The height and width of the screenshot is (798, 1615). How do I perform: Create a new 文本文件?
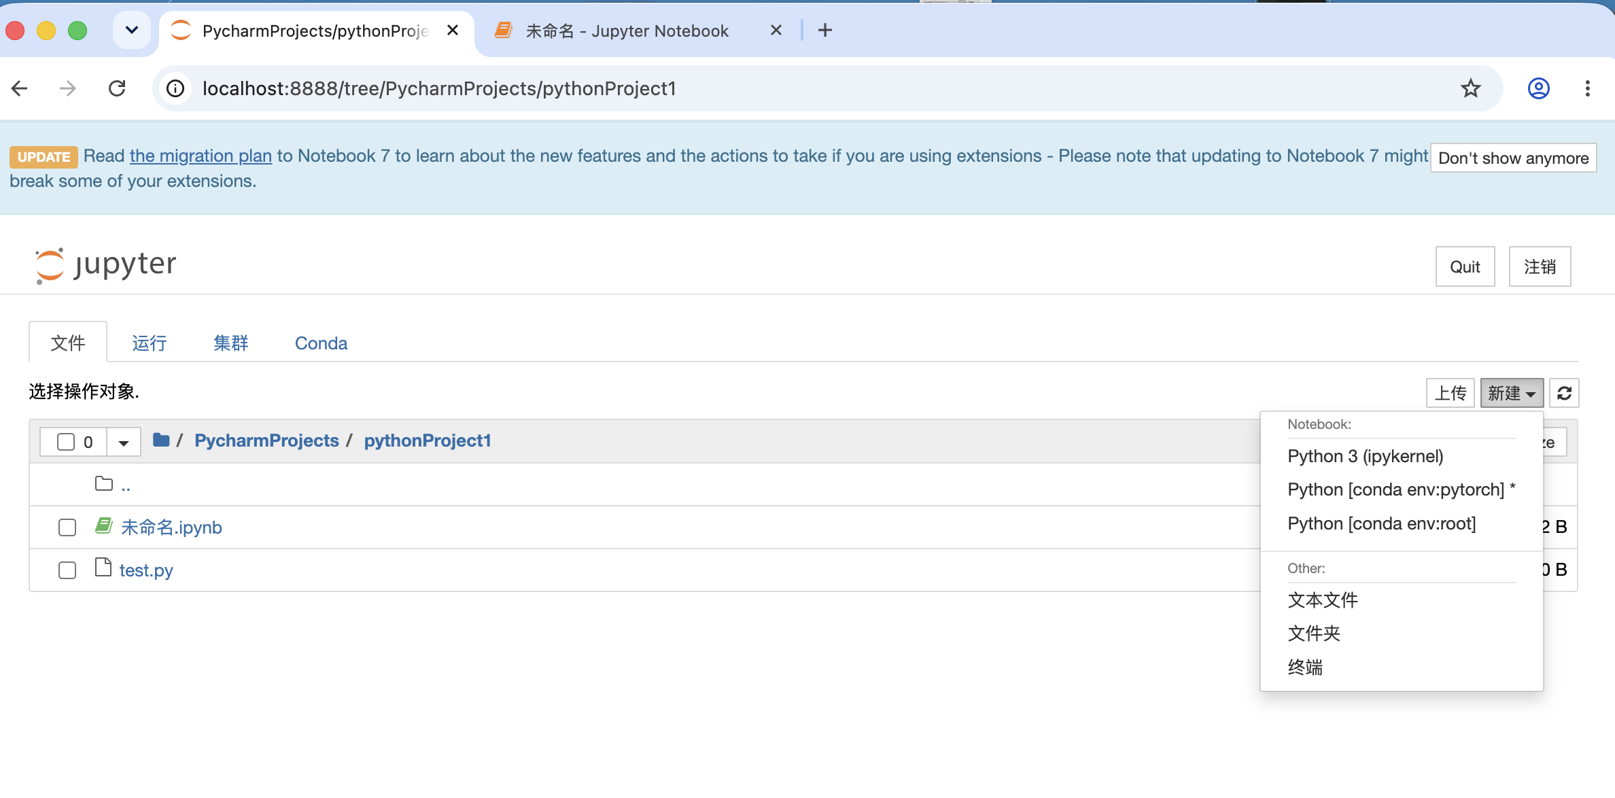tap(1323, 600)
